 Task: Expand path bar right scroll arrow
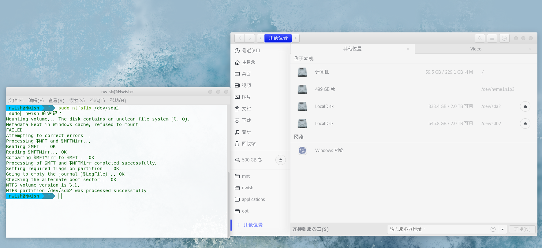[296, 38]
